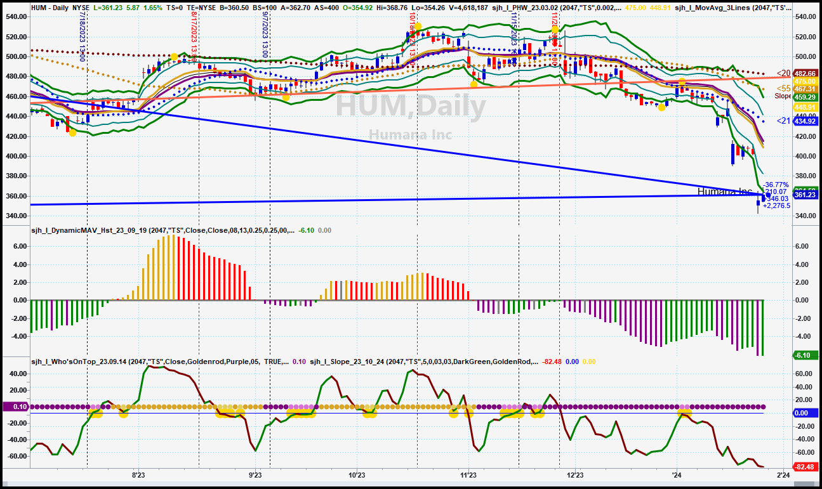This screenshot has height=489, width=822.
Task: Click the yellow pivot dot at July low
Action: (x=72, y=133)
